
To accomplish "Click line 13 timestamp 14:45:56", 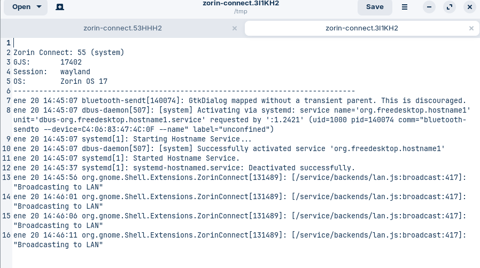I will tap(60, 178).
